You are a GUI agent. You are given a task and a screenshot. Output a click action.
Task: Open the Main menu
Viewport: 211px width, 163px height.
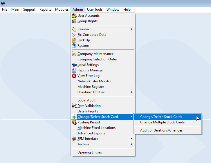click(15, 10)
